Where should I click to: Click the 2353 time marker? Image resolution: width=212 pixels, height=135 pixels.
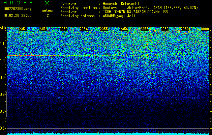point(63,29)
